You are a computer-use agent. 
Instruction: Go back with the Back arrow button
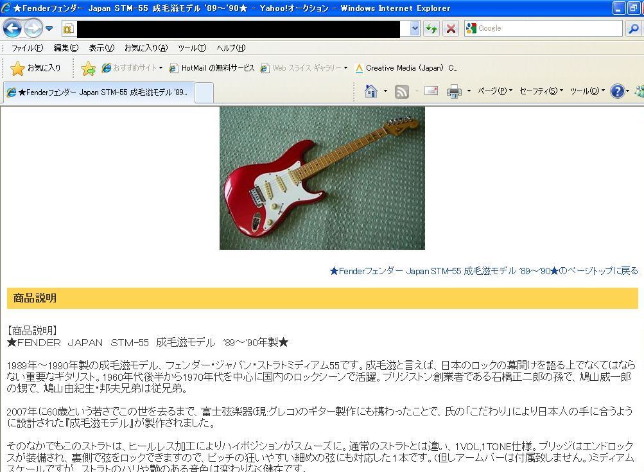tap(12, 28)
